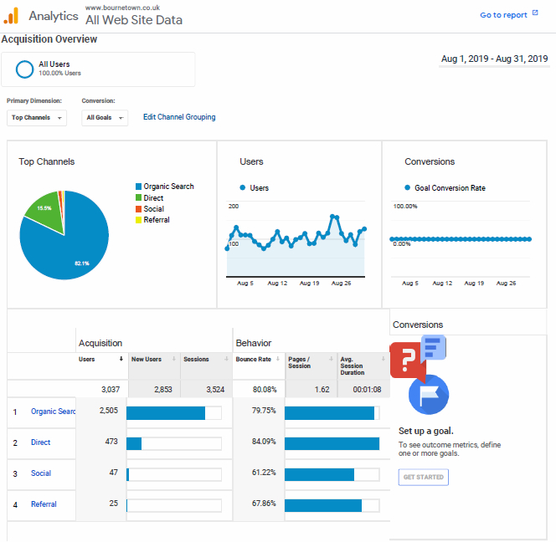Screen dimensions: 556x542
Task: Click the date range Aug 1 - Aug 31, 2019
Action: tap(494, 59)
